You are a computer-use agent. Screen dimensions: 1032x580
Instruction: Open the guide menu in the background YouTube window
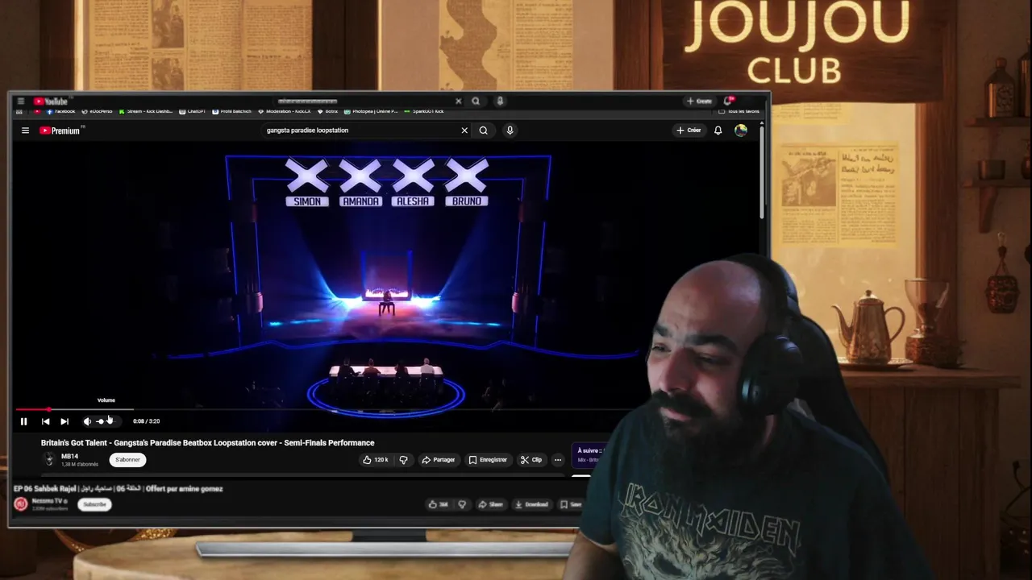[20, 101]
